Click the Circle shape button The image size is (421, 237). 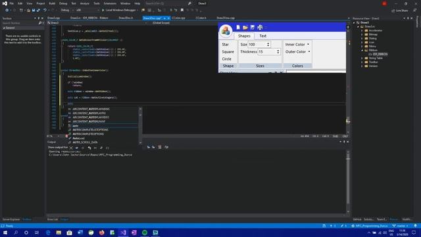point(226,59)
